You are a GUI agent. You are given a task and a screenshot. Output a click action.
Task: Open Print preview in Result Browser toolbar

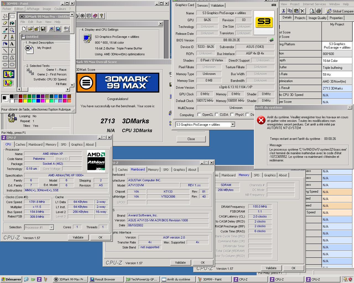[x=312, y=11]
